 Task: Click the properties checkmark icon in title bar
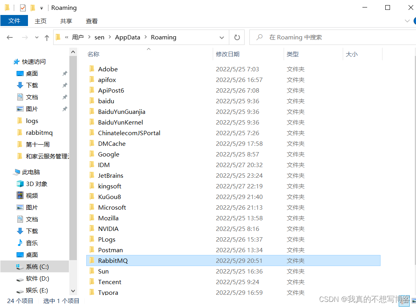click(x=23, y=8)
